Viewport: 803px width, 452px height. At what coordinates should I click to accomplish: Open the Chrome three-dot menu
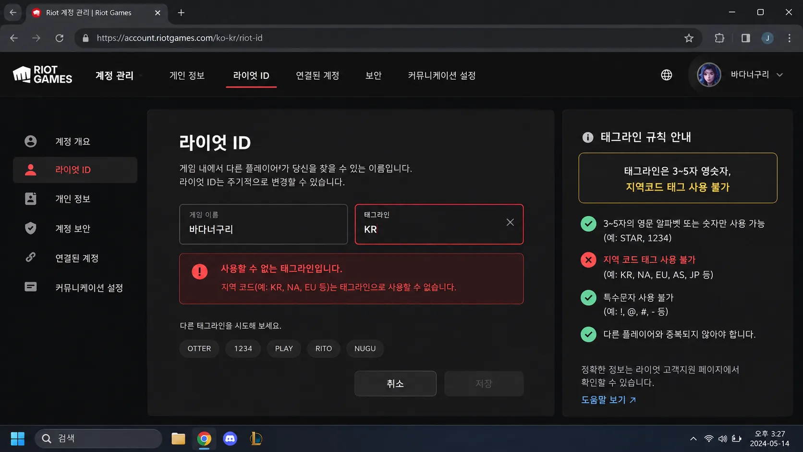click(789, 38)
